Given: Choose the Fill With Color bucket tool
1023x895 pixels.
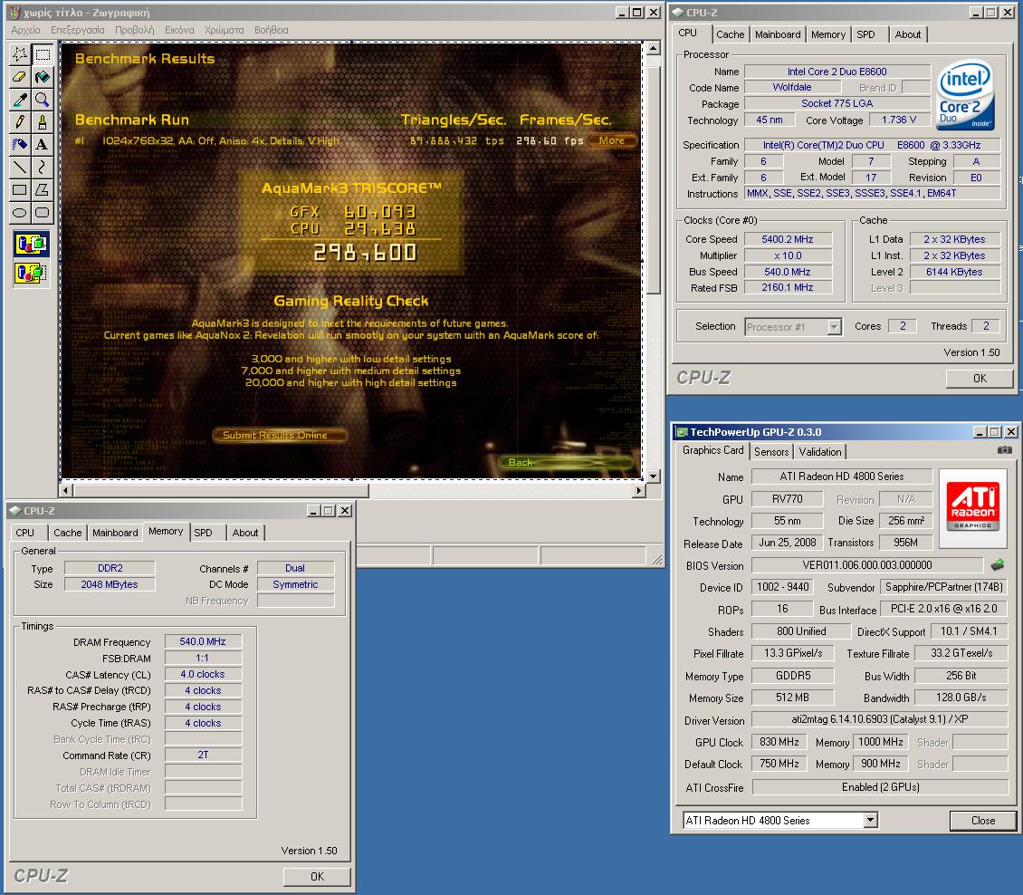Looking at the screenshot, I should (43, 77).
